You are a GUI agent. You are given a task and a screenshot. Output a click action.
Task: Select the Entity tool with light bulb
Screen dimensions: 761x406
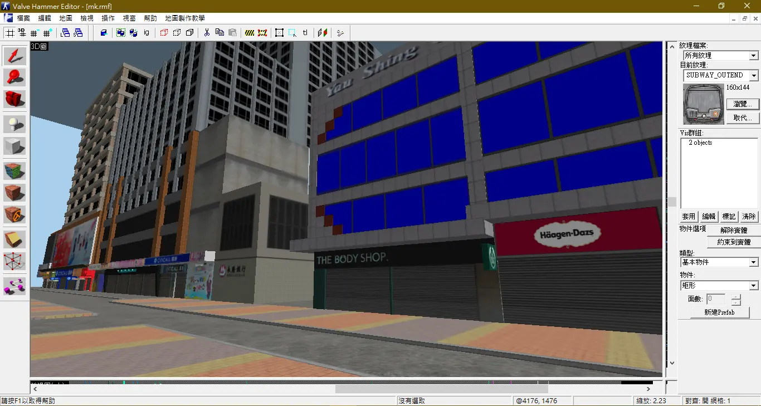pos(14,124)
